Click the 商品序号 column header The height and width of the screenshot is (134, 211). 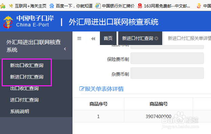coord(98,104)
